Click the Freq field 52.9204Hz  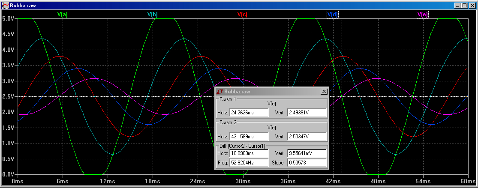click(249, 163)
